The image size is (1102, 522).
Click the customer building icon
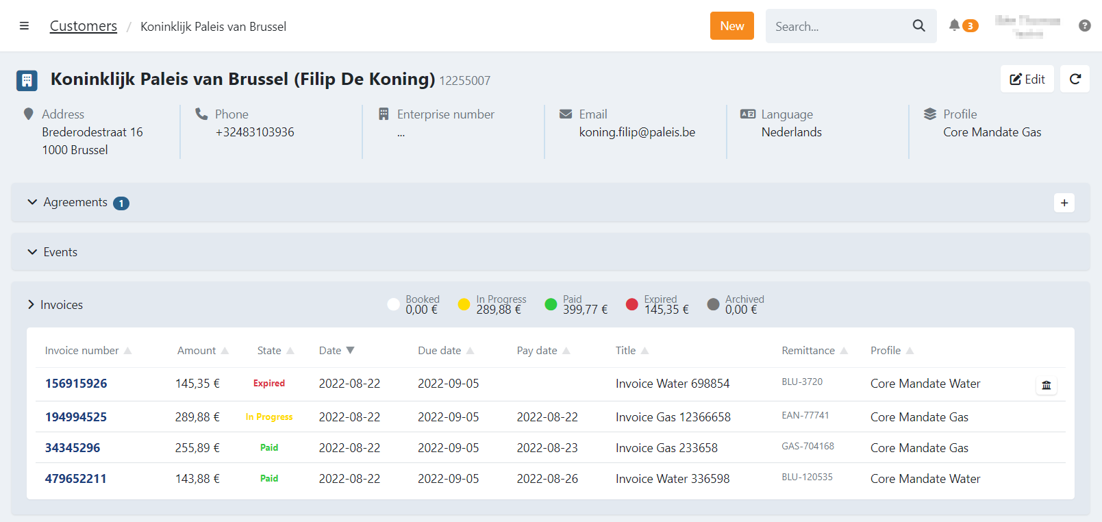(x=27, y=80)
